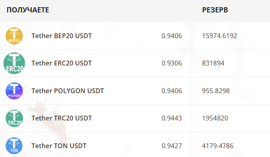The image size is (270, 157).
Task: Click the green Tether ERC20 icon
Action: (x=14, y=63)
